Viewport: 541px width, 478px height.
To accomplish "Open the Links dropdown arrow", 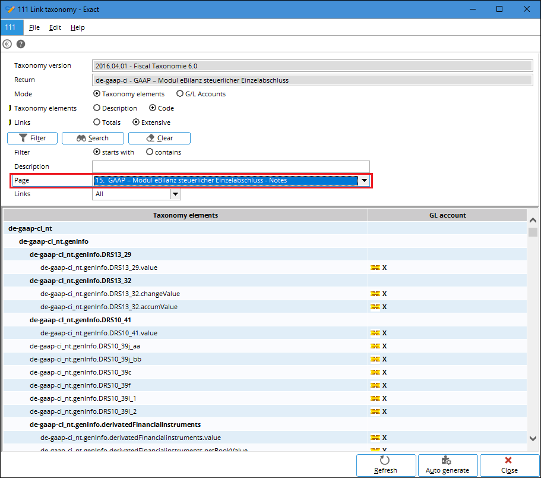I will tap(175, 194).
